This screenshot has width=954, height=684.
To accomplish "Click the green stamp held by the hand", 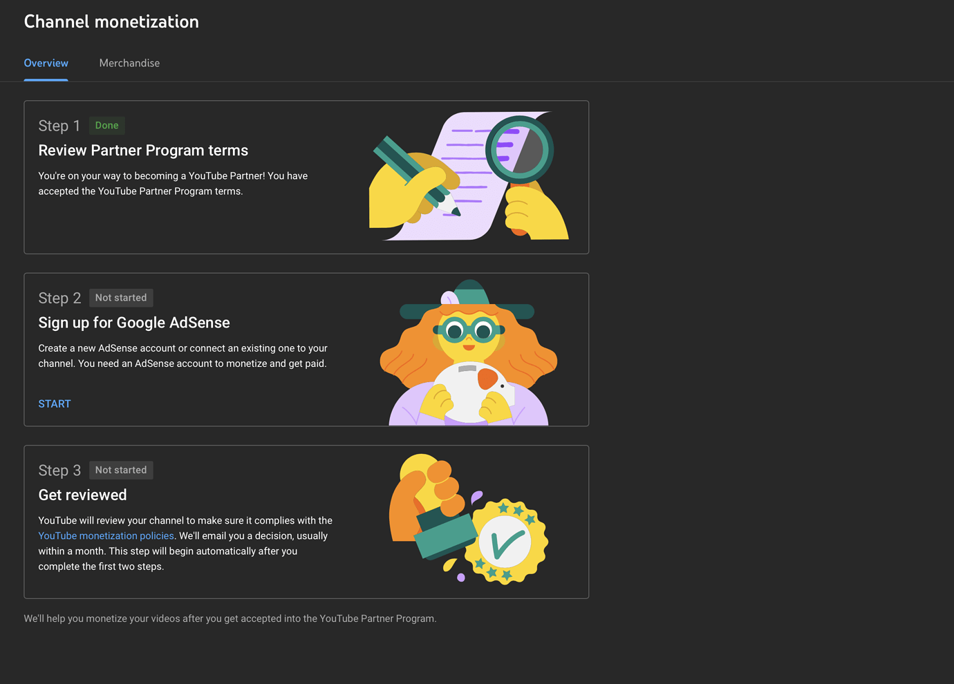I will point(446,537).
